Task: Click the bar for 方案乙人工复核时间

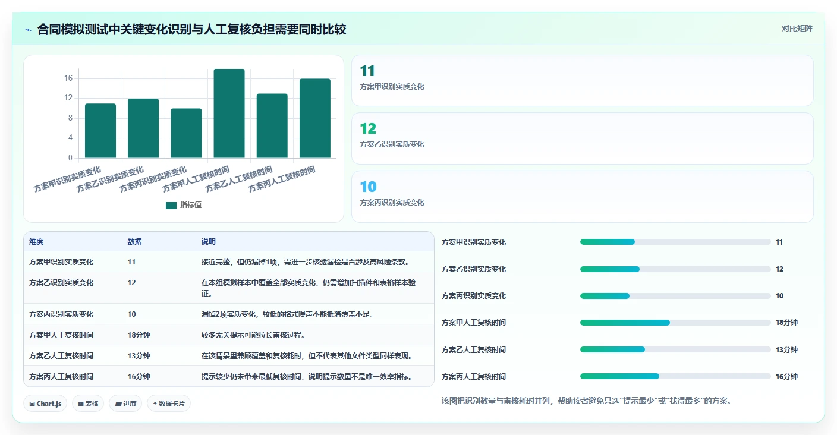Action: tap(272, 126)
